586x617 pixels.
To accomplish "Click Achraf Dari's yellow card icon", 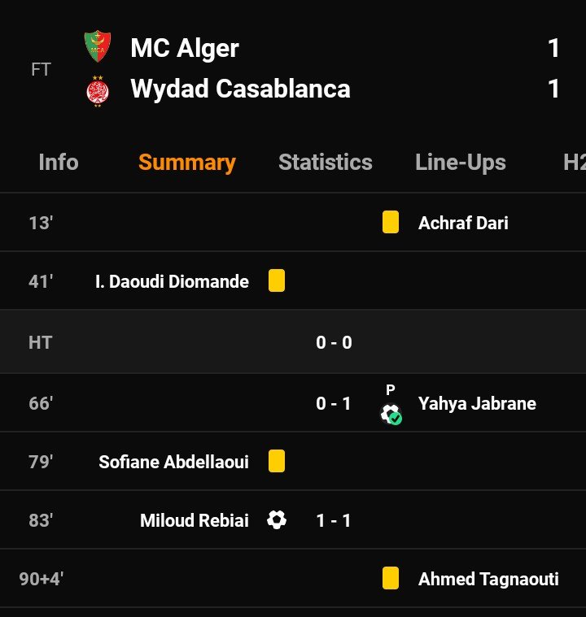I will pos(391,223).
